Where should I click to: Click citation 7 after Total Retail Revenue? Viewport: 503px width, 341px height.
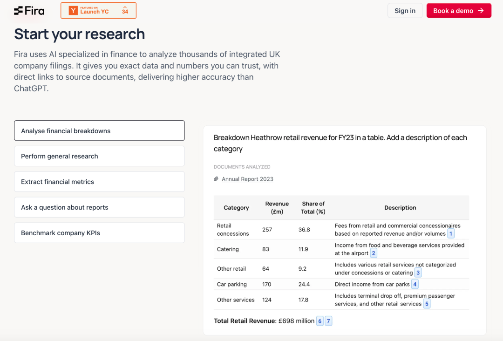328,321
